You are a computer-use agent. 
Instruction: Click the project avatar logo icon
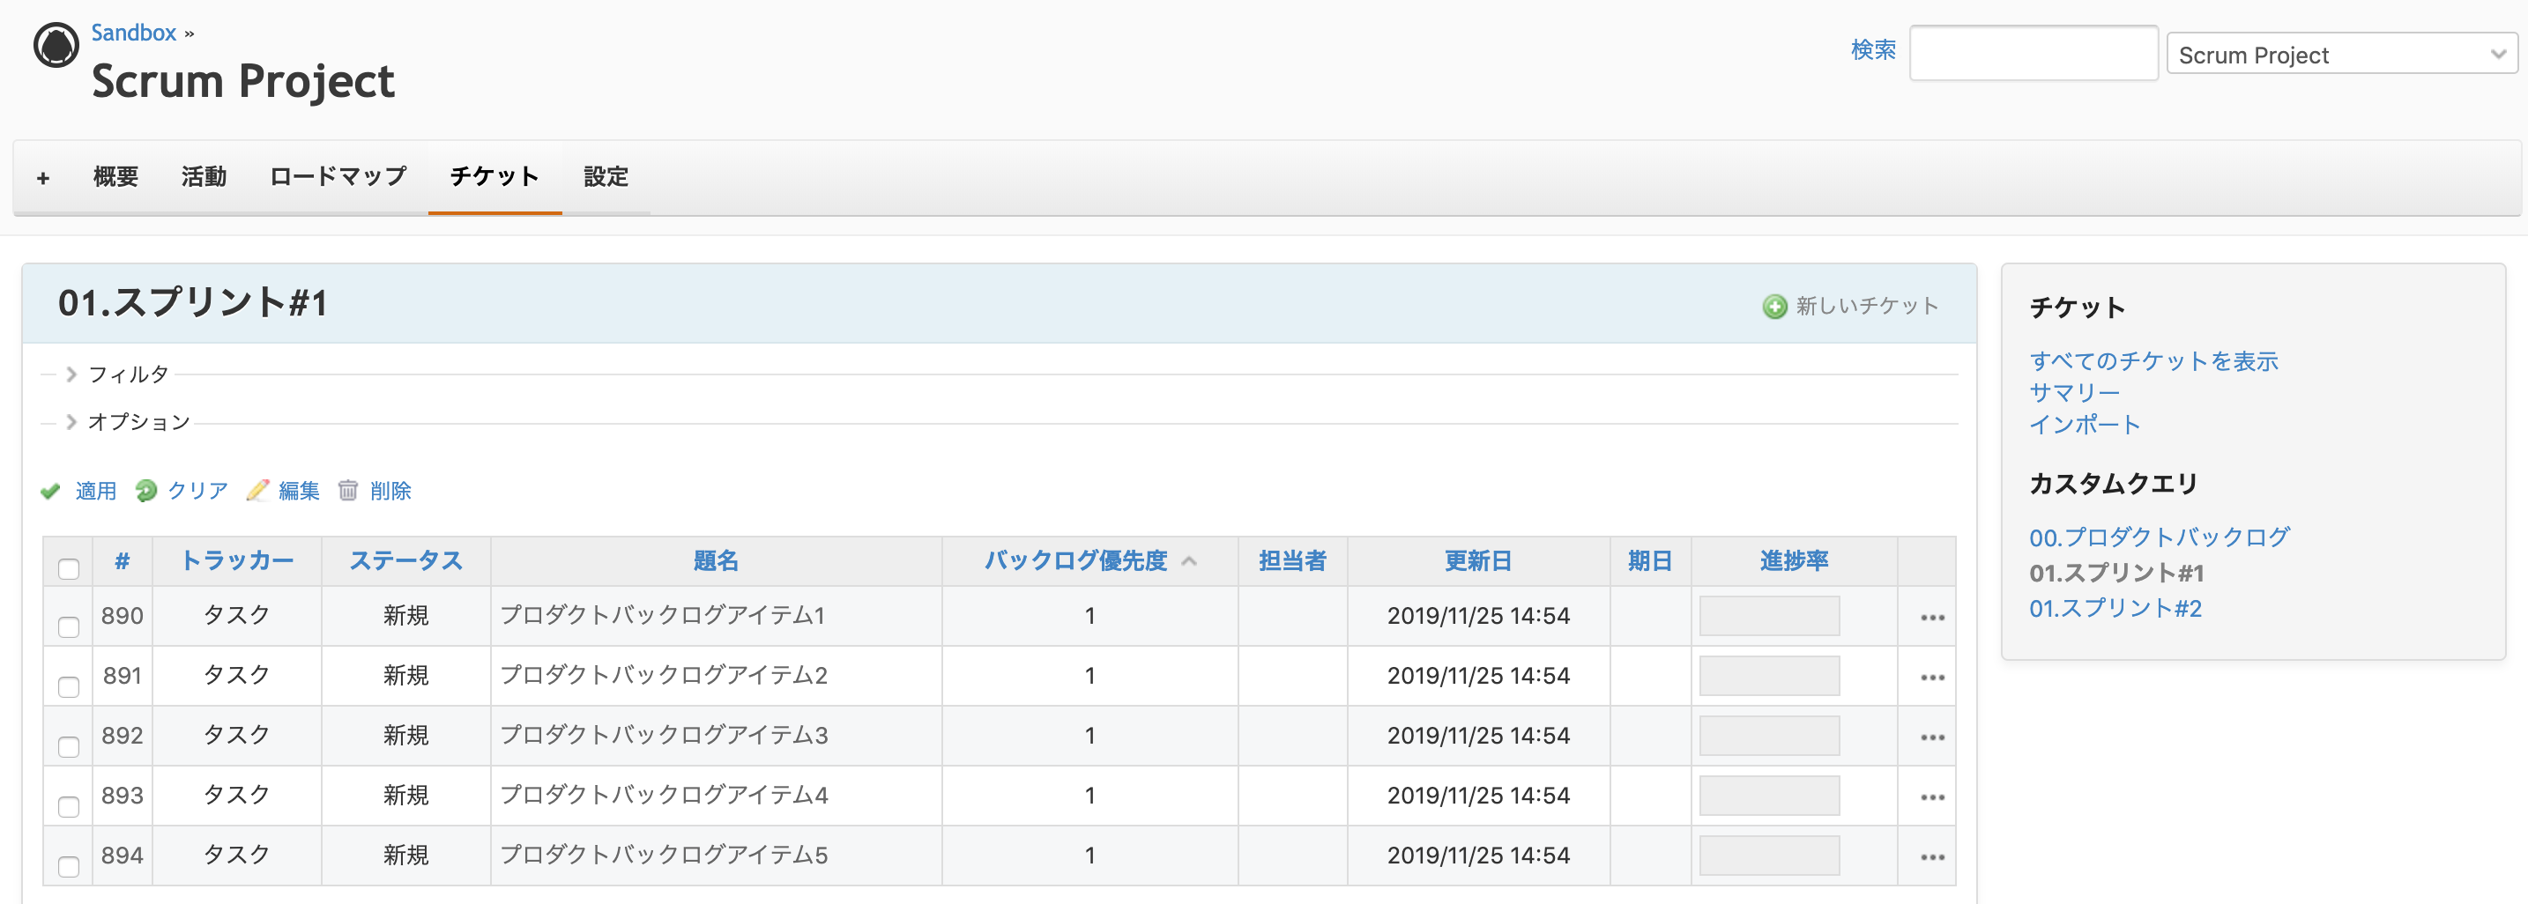56,45
